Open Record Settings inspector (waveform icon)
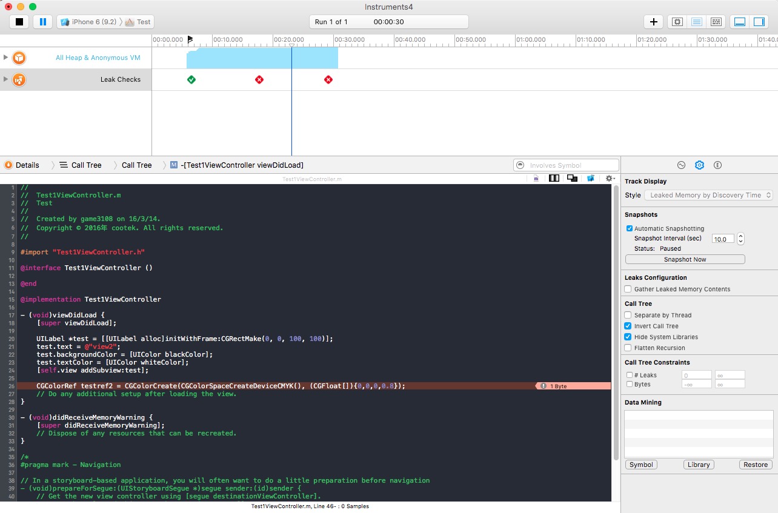The width and height of the screenshot is (778, 513). click(x=681, y=165)
